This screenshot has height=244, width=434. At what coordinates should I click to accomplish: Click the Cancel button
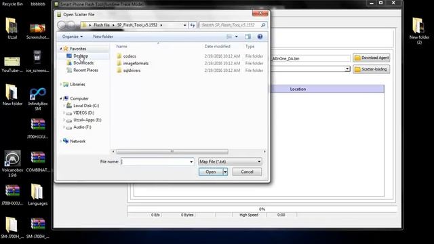click(247, 171)
